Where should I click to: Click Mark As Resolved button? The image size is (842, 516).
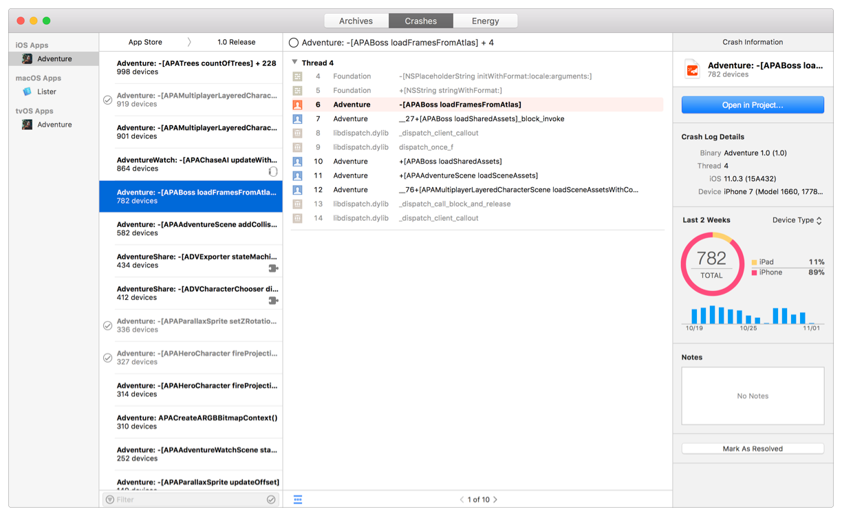(x=753, y=449)
